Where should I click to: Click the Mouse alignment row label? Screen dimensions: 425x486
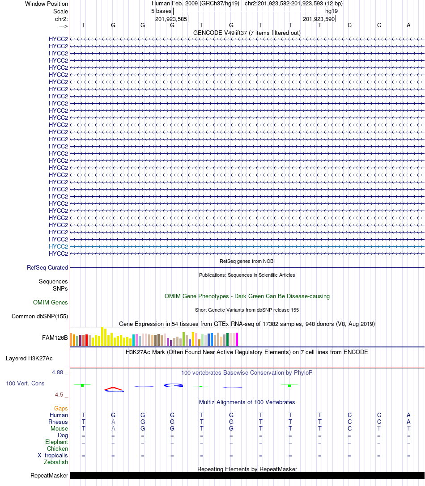click(59, 429)
